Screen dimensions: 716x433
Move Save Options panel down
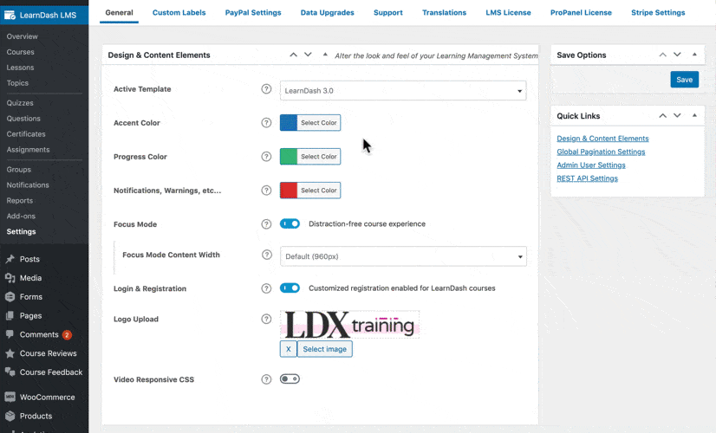coord(677,55)
